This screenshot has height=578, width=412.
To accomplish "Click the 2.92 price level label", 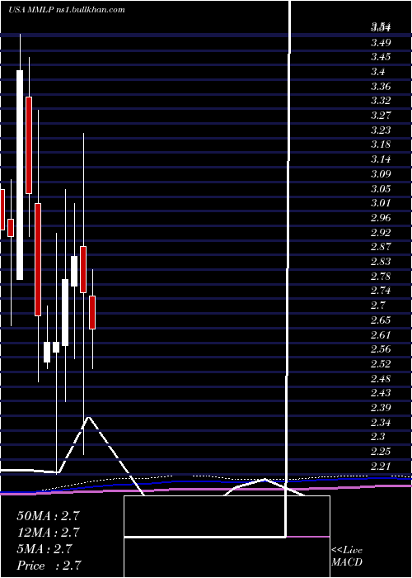I will (x=381, y=232).
